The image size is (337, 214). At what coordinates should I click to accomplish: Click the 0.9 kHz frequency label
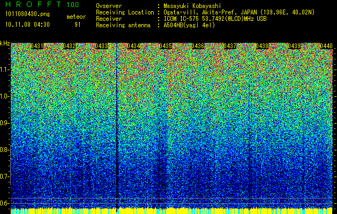coord(4,123)
